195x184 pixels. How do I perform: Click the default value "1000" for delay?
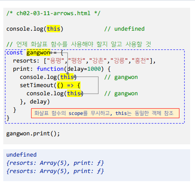point(94,69)
